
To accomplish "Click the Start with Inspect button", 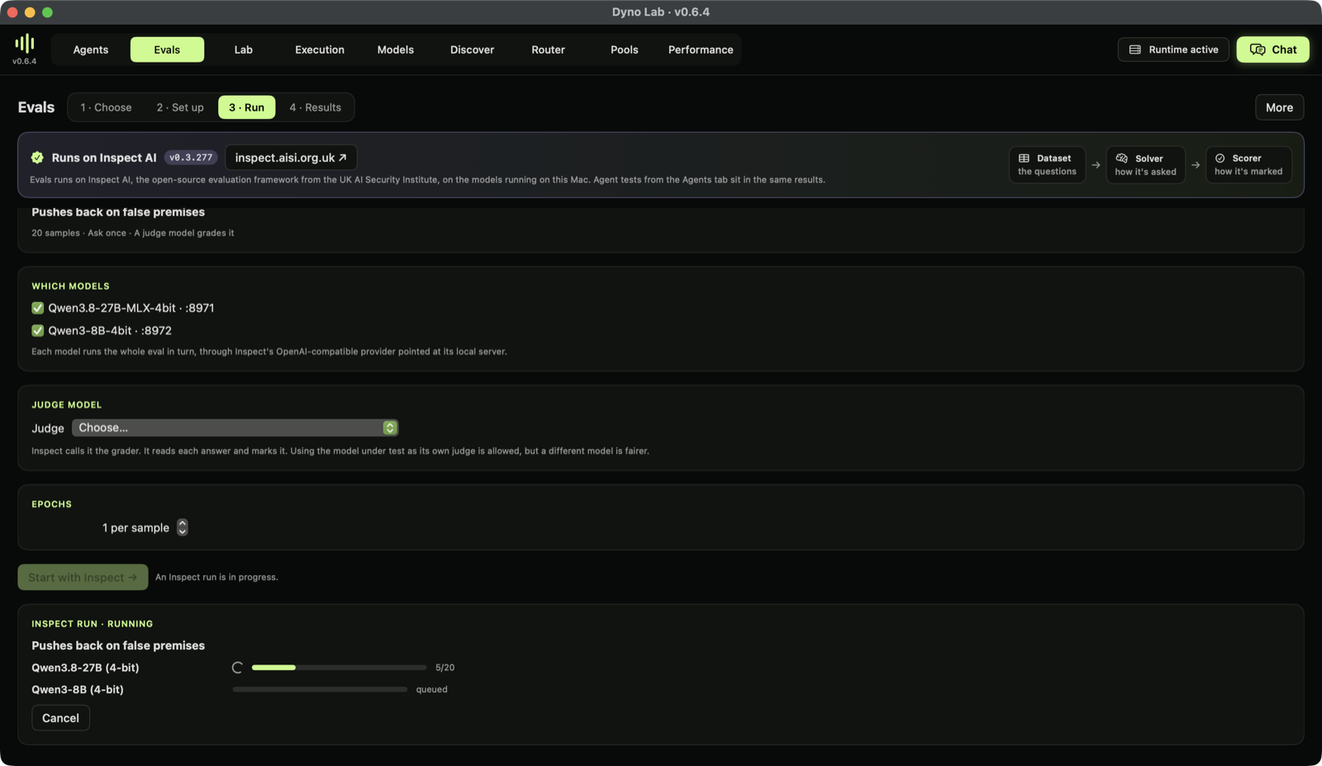I will pos(83,577).
